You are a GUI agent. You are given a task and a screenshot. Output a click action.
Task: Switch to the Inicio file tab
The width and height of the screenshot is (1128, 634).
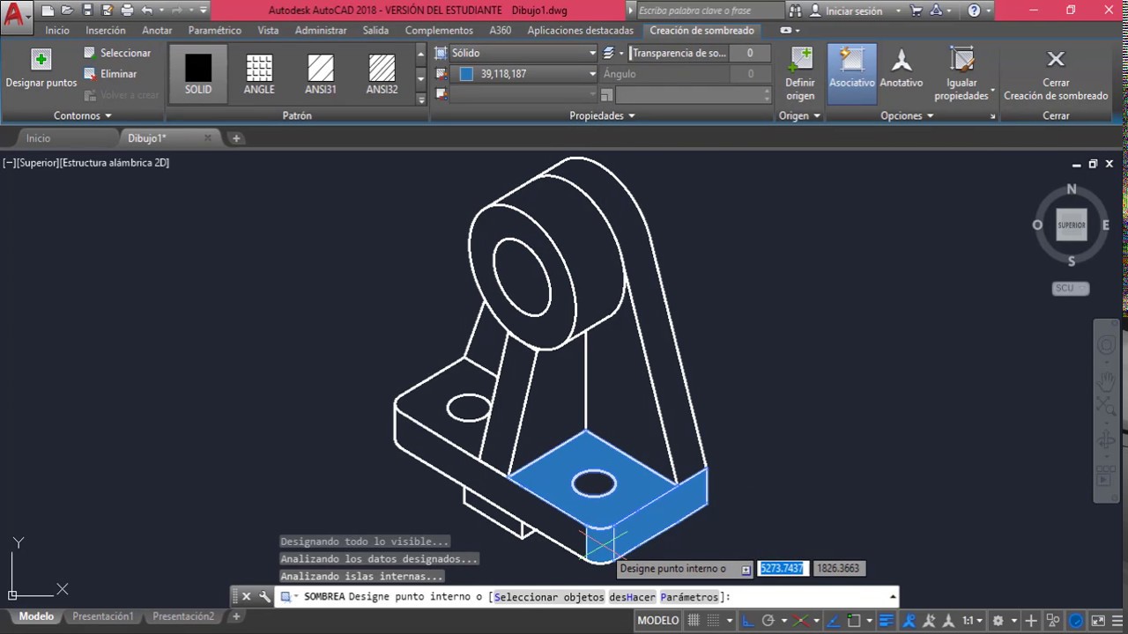pyautogui.click(x=38, y=138)
